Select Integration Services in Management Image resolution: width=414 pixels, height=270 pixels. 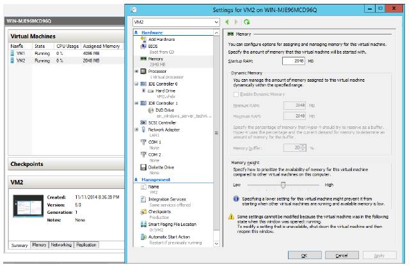click(166, 199)
